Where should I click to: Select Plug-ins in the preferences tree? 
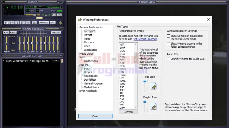click(84, 65)
